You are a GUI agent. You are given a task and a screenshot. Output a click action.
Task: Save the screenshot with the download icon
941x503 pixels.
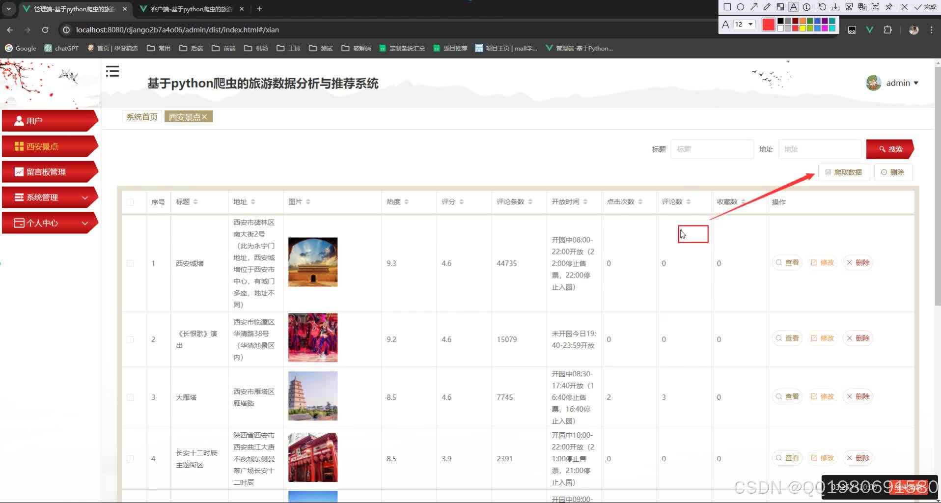point(835,7)
